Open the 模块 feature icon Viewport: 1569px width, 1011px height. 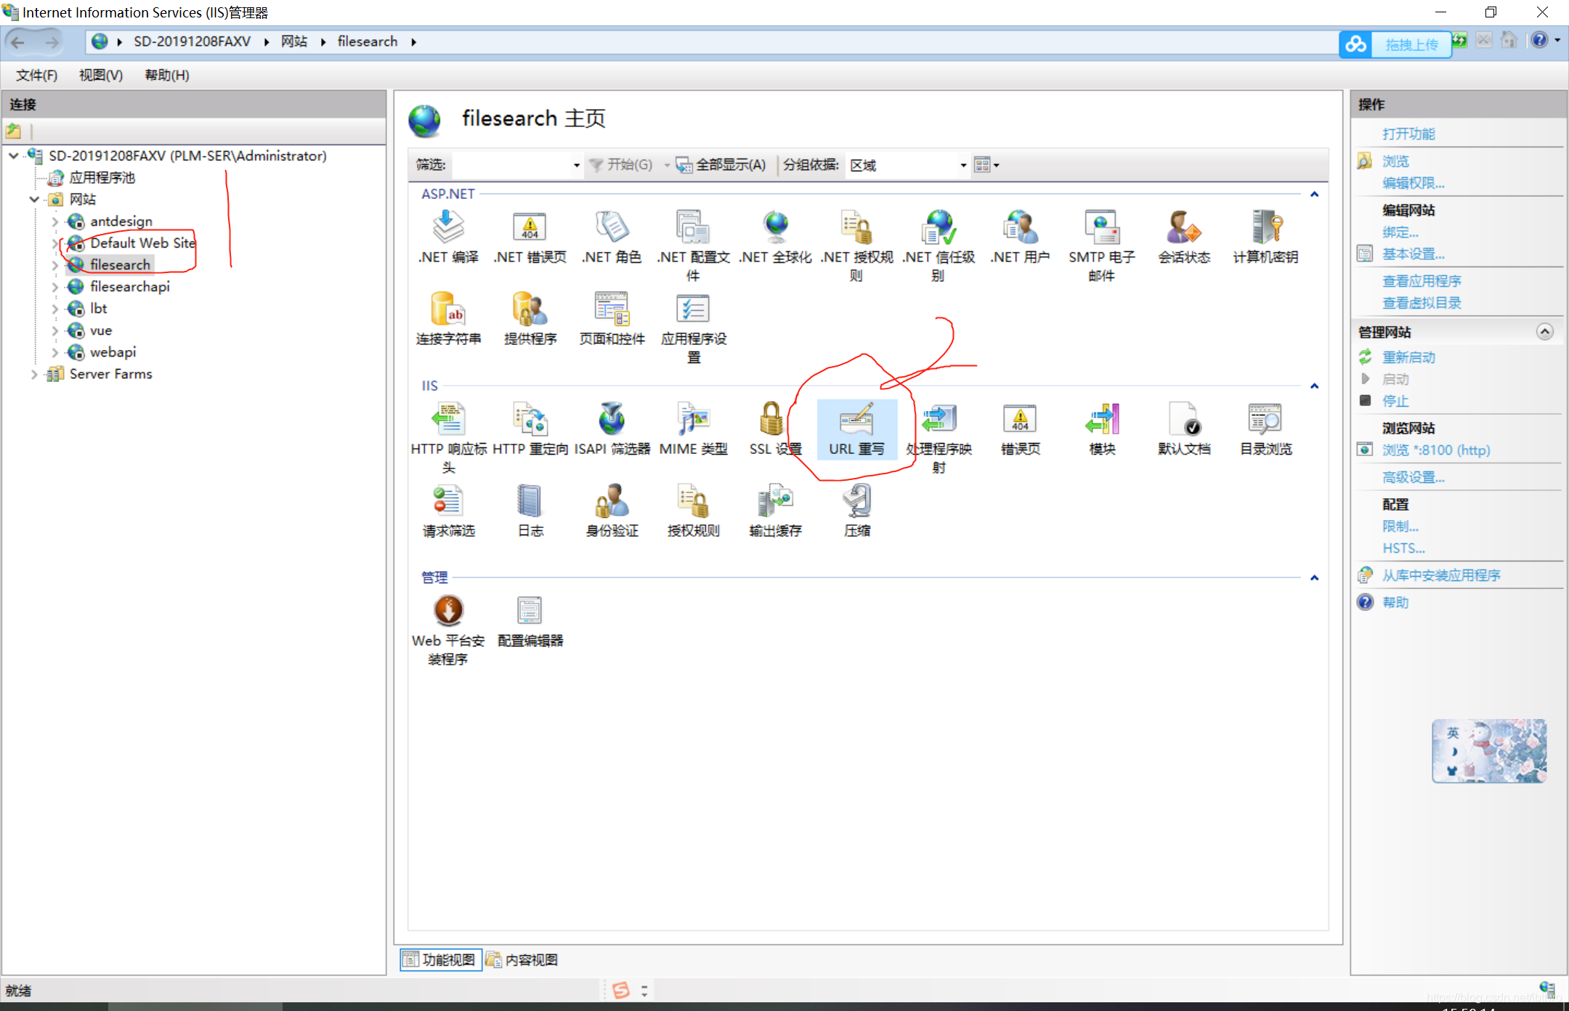pos(1102,429)
